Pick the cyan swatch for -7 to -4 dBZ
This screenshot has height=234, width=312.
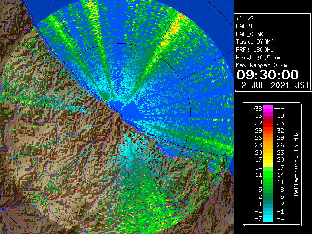[x=268, y=219]
